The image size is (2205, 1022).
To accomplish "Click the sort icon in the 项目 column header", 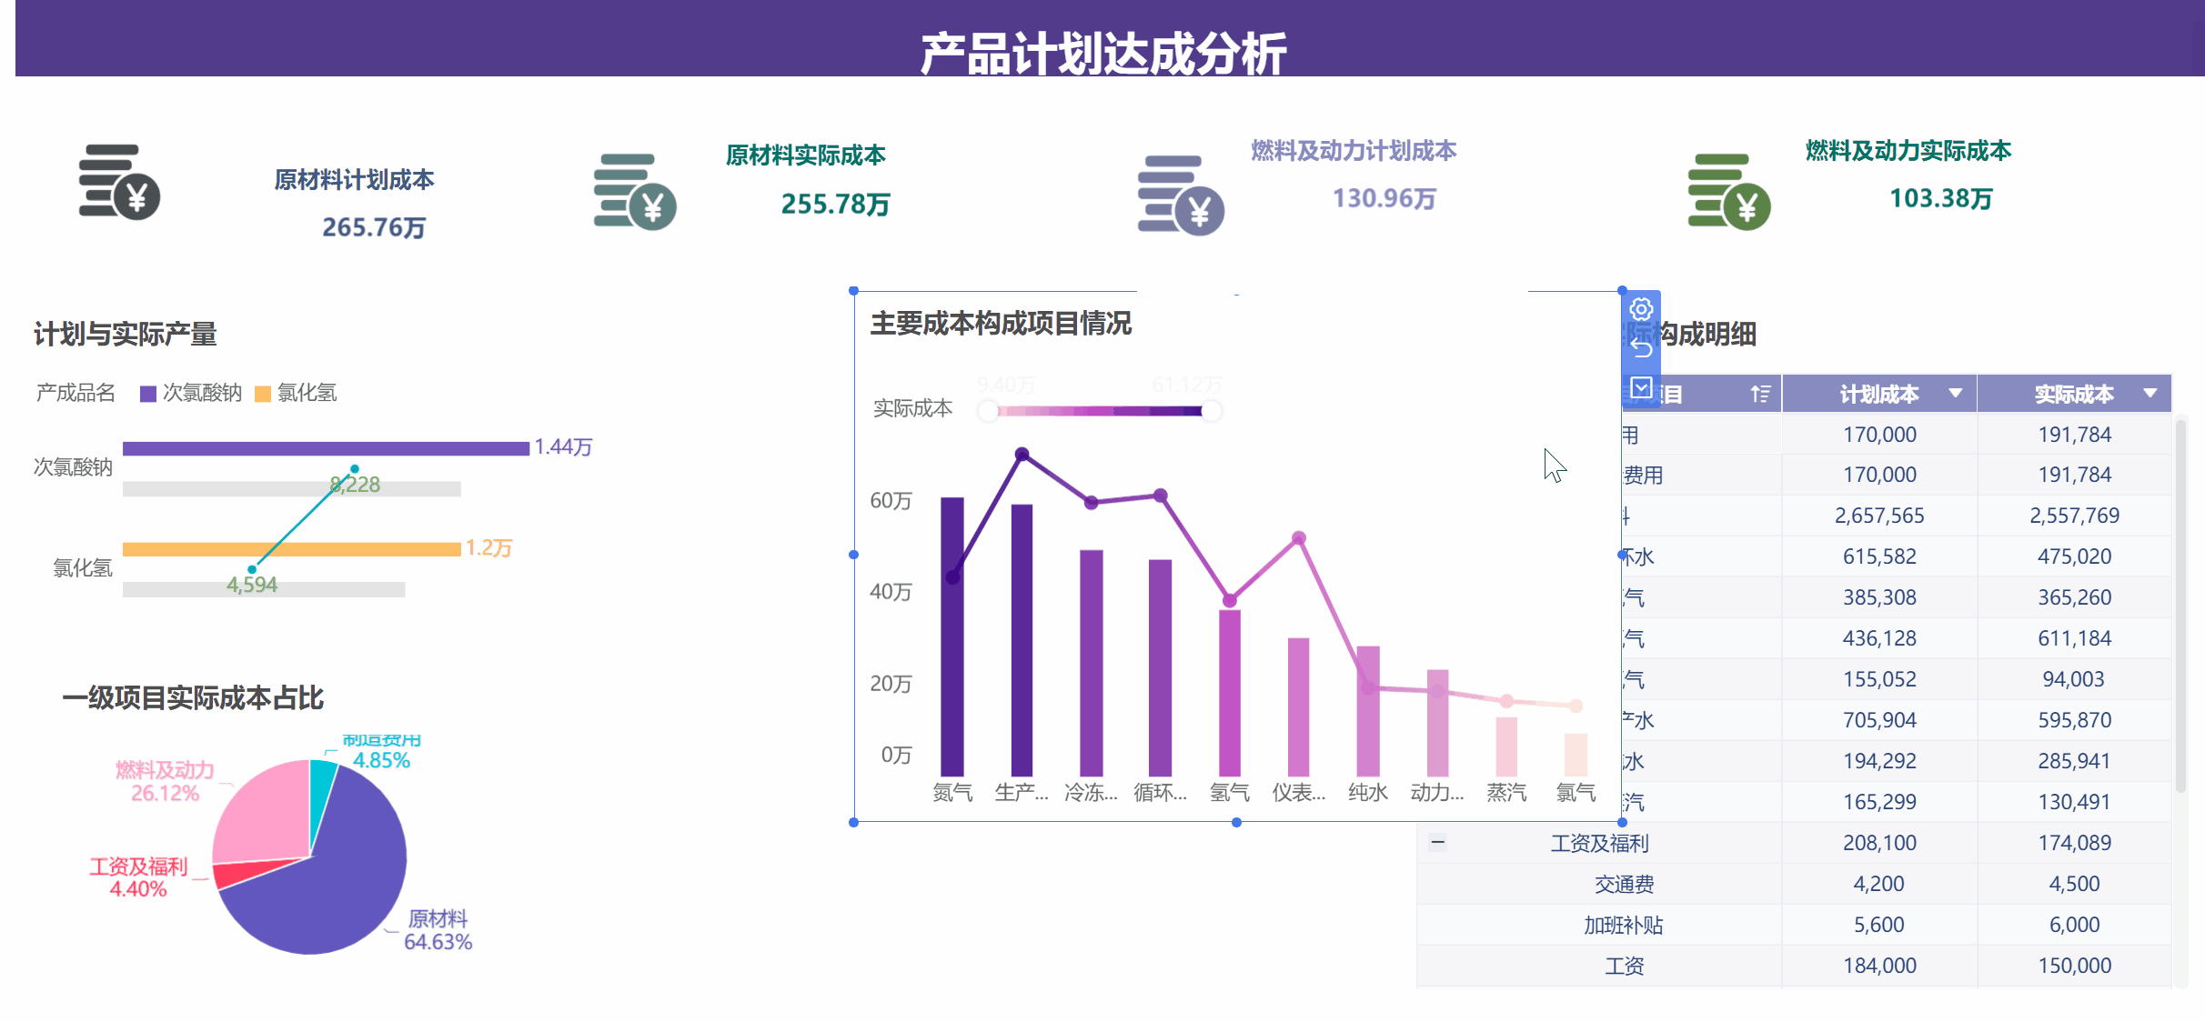I will [1759, 393].
